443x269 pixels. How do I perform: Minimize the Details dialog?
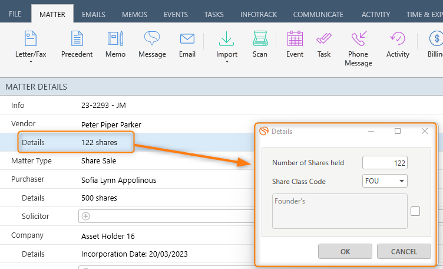(x=371, y=131)
